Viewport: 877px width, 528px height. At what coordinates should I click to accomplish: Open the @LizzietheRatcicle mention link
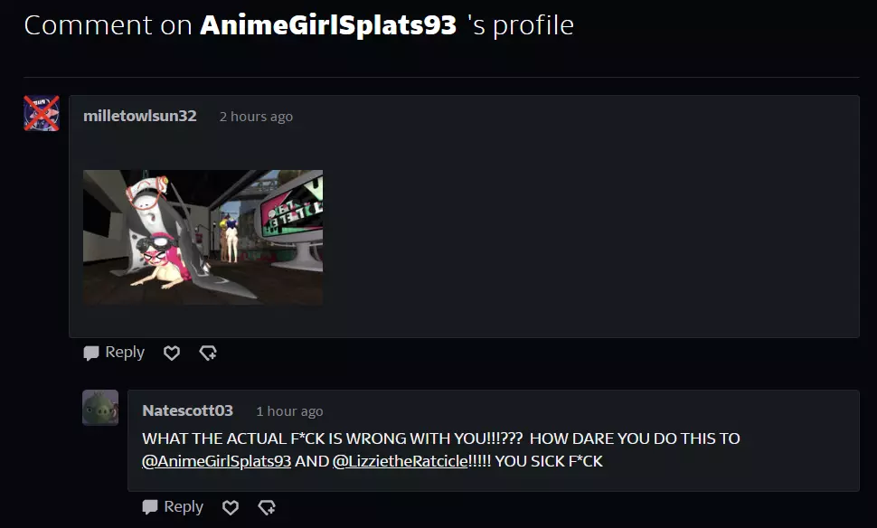pos(400,461)
